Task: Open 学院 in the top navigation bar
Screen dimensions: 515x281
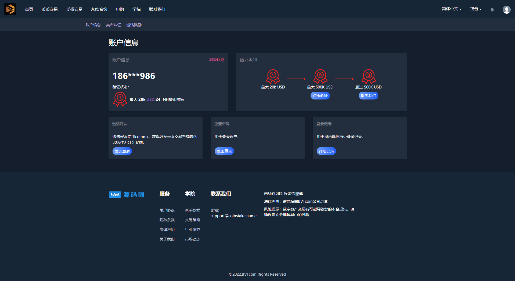Action: [x=136, y=9]
